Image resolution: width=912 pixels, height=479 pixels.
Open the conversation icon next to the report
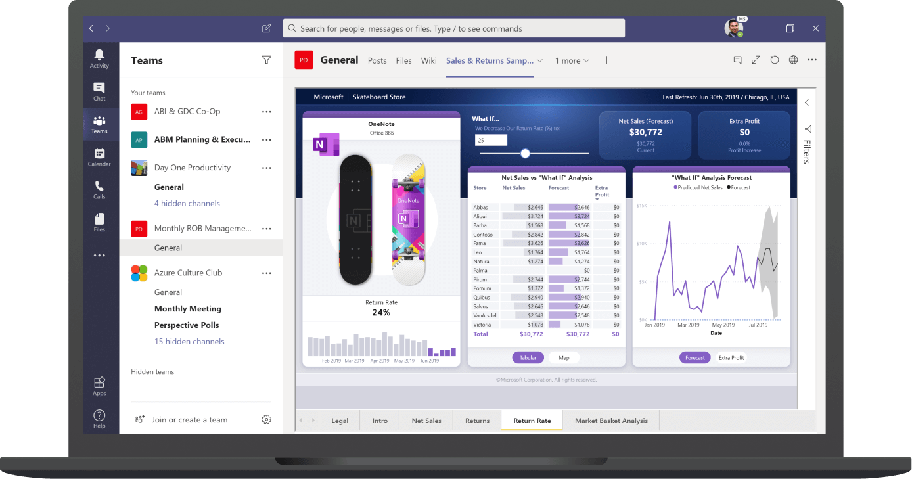click(737, 59)
